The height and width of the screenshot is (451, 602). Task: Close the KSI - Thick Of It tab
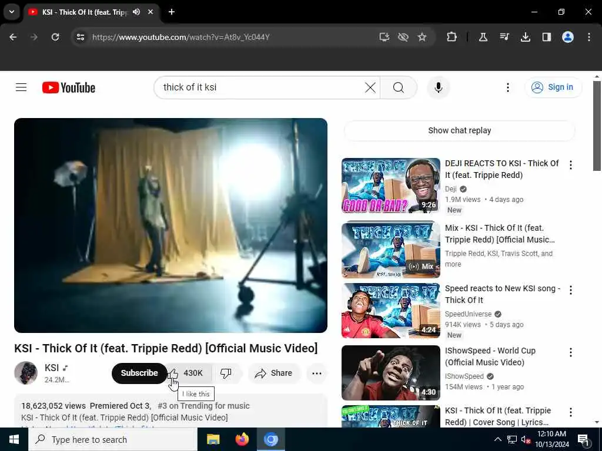point(150,12)
